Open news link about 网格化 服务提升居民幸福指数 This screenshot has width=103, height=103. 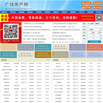34,39
